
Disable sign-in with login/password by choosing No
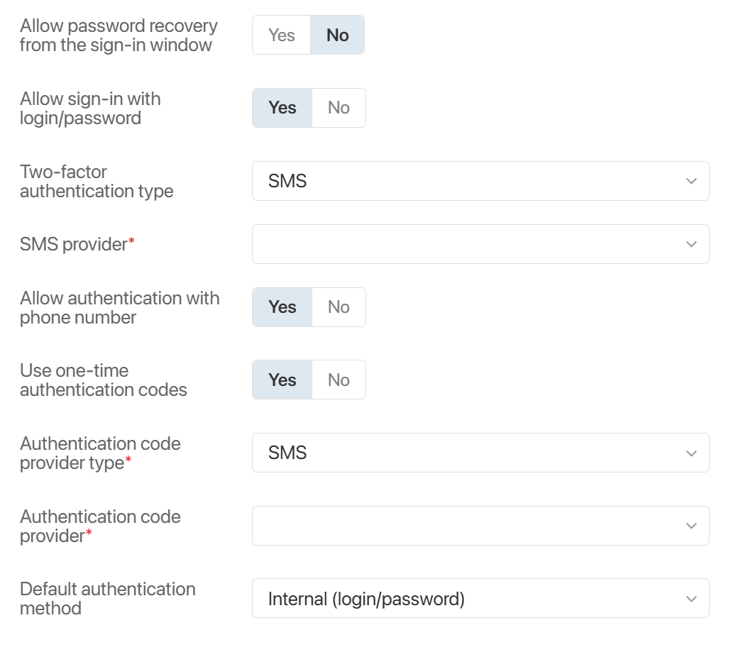pos(339,108)
